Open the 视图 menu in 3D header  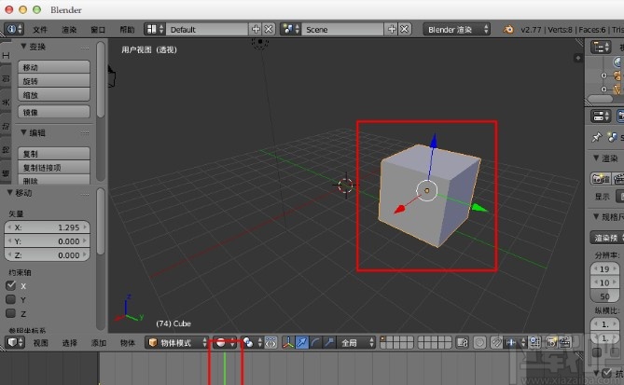pyautogui.click(x=40, y=343)
